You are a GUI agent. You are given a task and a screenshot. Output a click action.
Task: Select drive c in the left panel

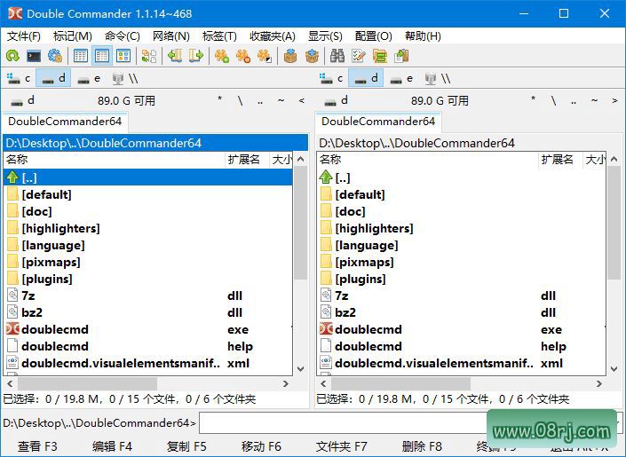click(19, 78)
